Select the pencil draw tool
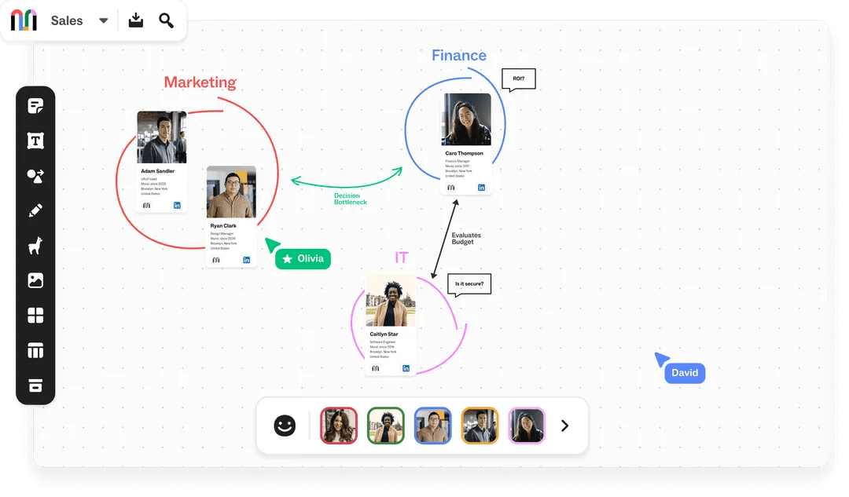The image size is (849, 497). 35,210
